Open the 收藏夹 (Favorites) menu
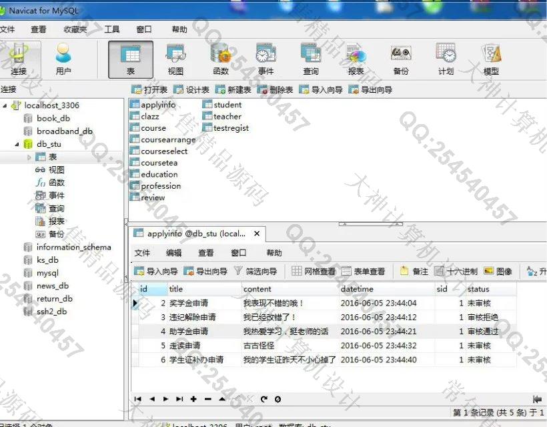The image size is (547, 427). tap(75, 29)
